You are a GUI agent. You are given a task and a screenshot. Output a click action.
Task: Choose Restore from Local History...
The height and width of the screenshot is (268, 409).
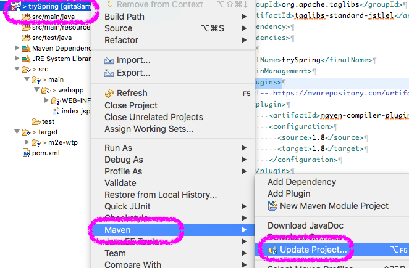173,195
